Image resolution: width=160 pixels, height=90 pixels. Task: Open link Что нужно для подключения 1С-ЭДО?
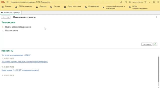pos(16,55)
